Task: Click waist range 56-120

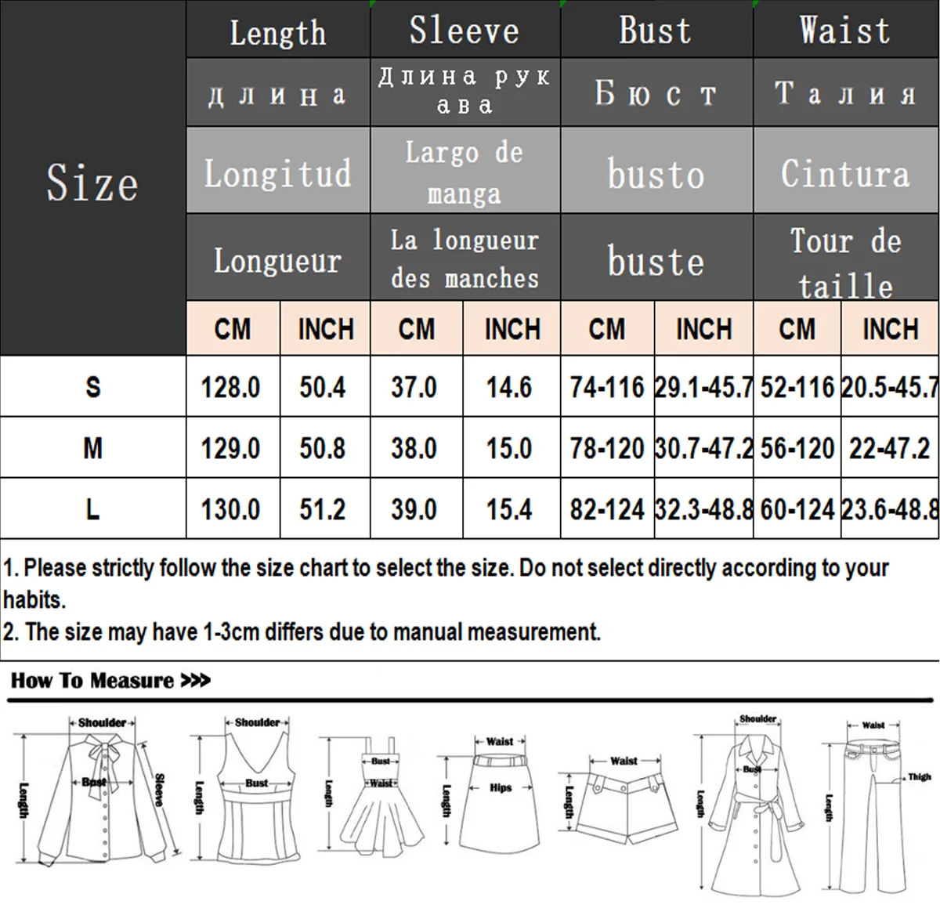Action: 797,447
